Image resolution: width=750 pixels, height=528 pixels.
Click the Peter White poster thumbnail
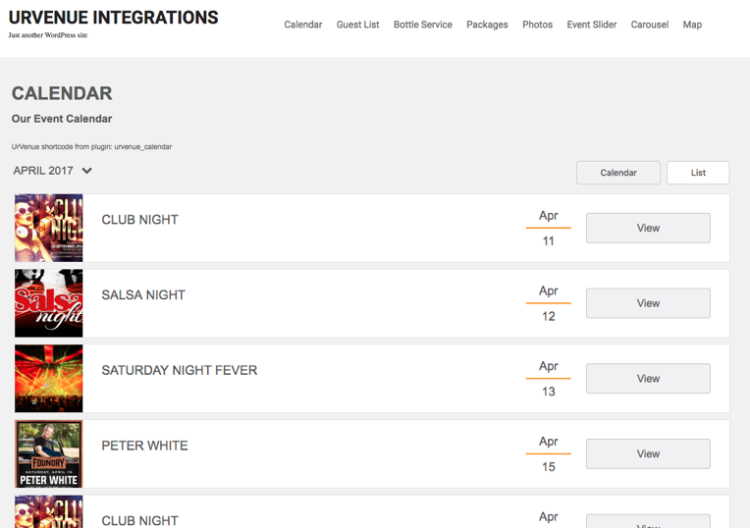[x=49, y=453]
